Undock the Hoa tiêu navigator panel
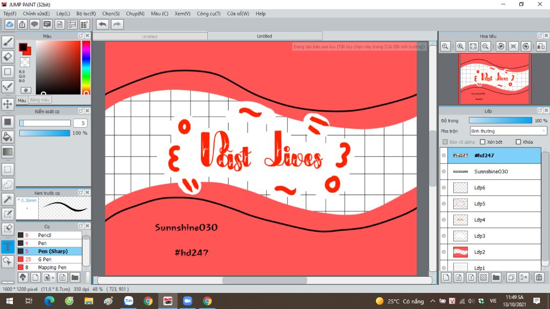The height and width of the screenshot is (309, 550). coord(540,36)
